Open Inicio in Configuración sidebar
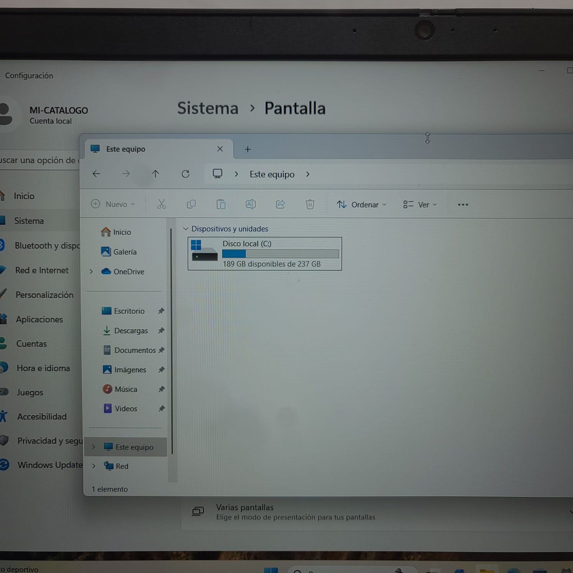Screen dimensions: 573x573 click(24, 196)
